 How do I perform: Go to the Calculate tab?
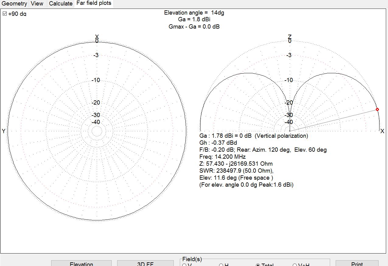(x=61, y=4)
